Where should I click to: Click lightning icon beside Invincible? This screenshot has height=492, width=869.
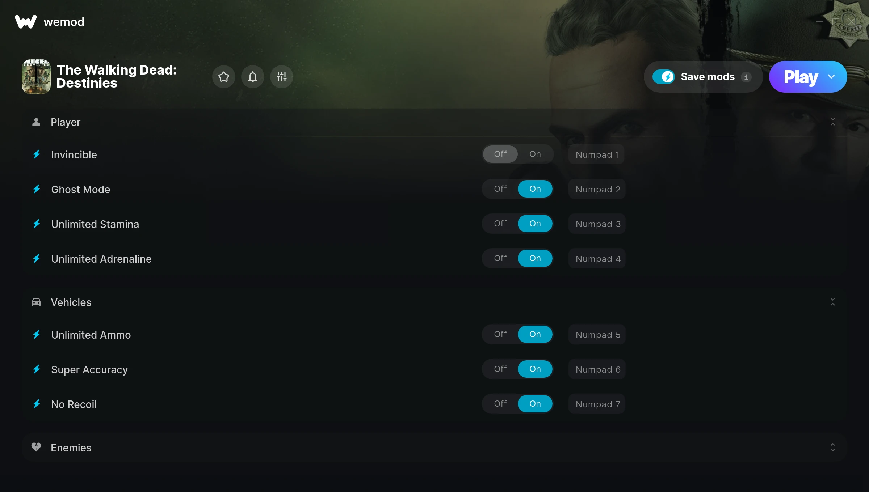(x=37, y=154)
